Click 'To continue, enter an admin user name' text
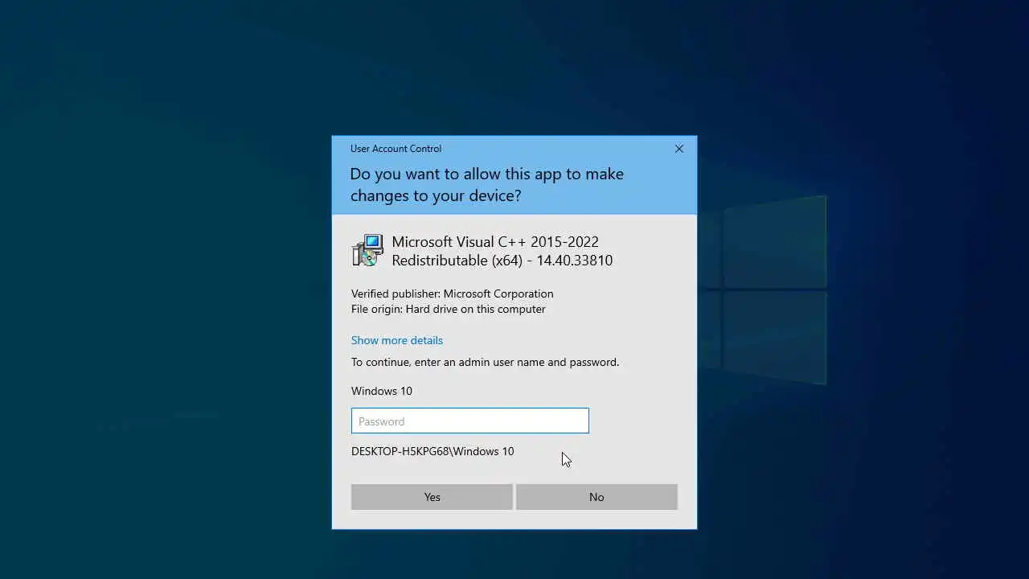Image resolution: width=1029 pixels, height=579 pixels. tap(485, 362)
